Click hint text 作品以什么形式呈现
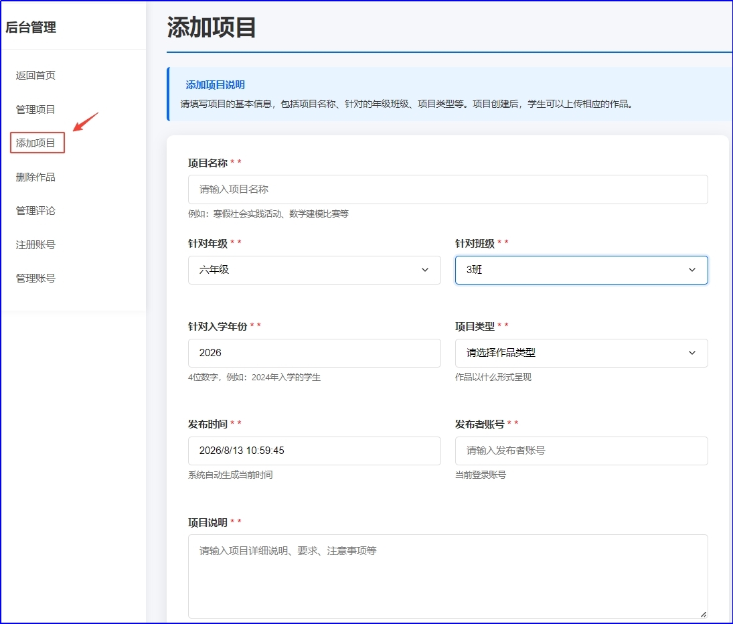The height and width of the screenshot is (624, 733). click(x=493, y=377)
